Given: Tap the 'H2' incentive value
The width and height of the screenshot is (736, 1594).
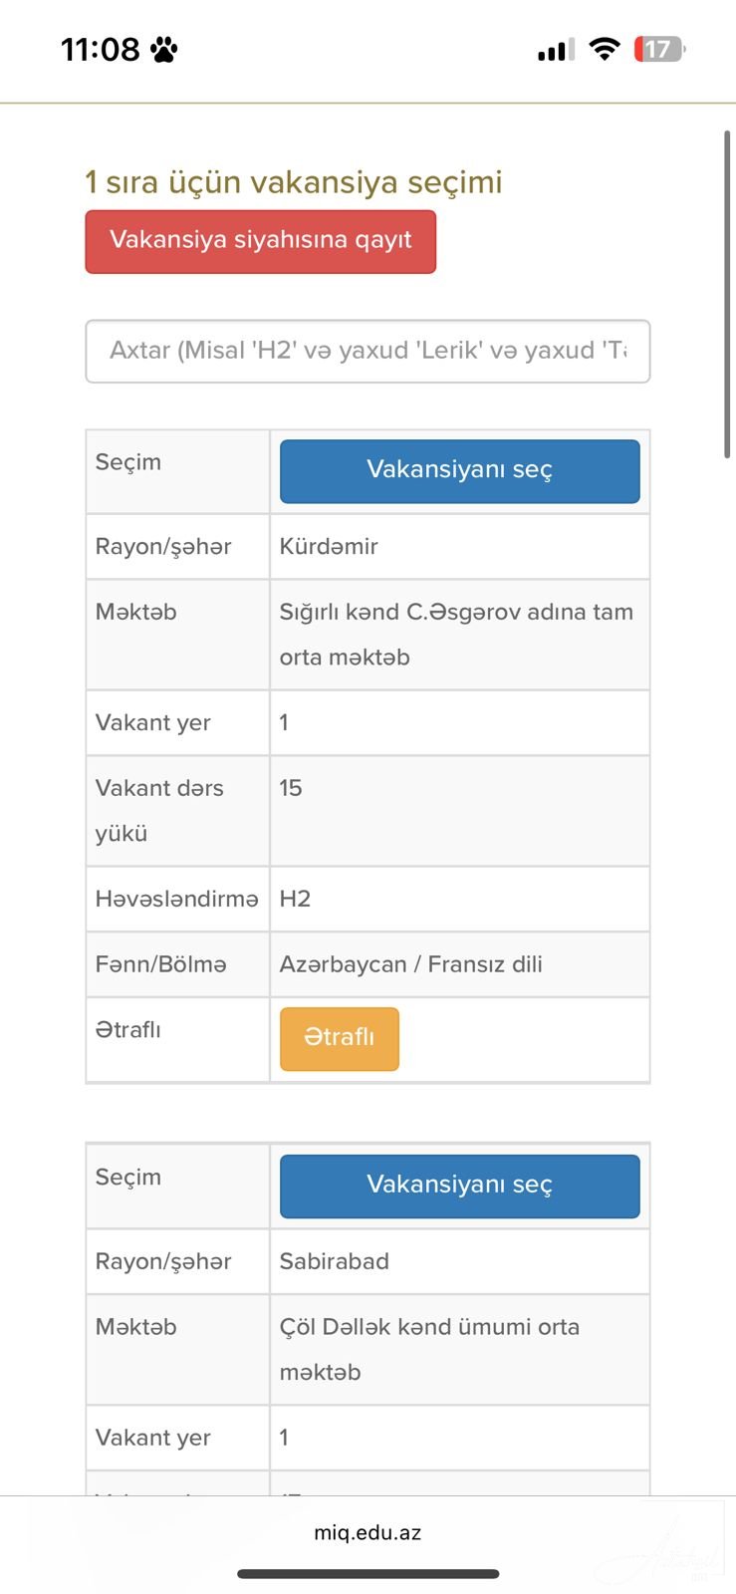Looking at the screenshot, I should click(295, 899).
